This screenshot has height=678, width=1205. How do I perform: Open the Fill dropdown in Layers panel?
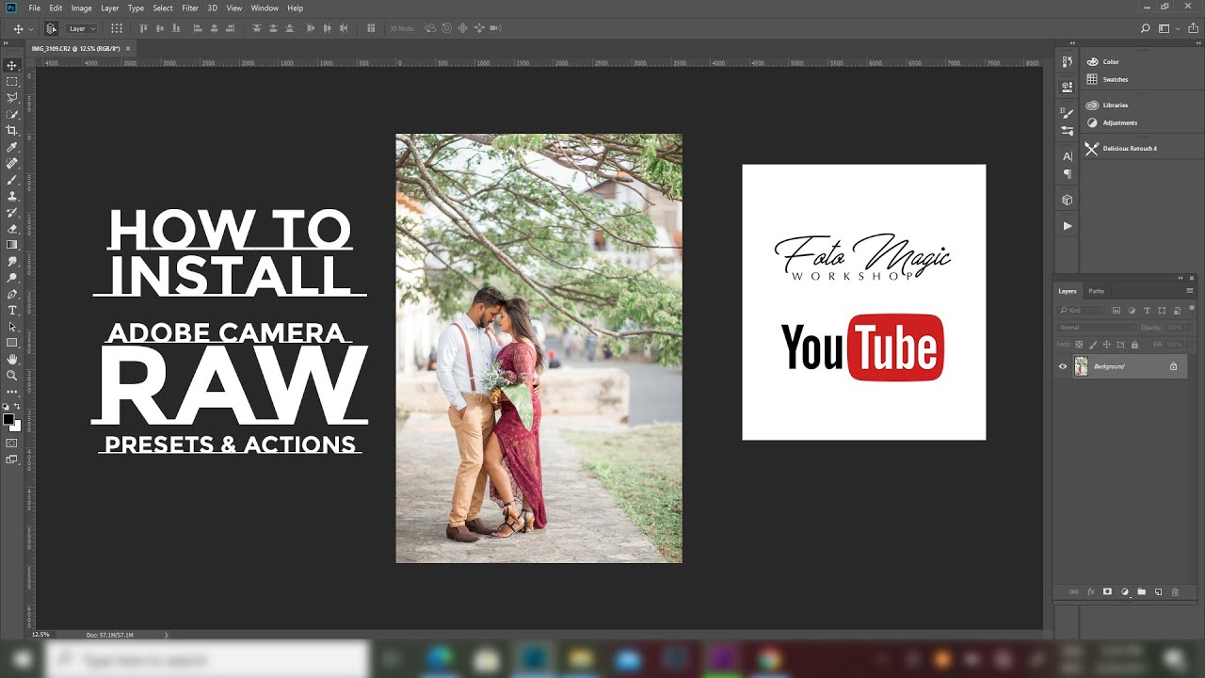pyautogui.click(x=1189, y=345)
